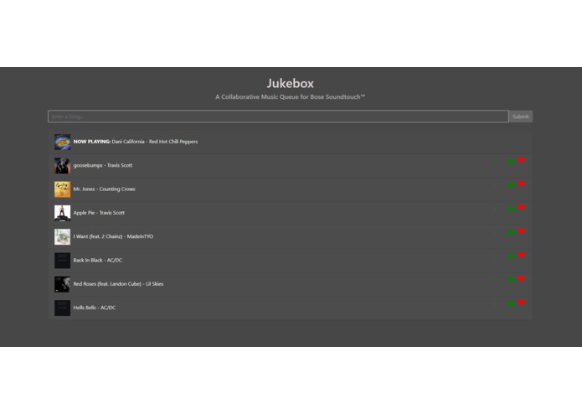
Task: Downvote I Want by MadeinTYO
Action: [521, 231]
